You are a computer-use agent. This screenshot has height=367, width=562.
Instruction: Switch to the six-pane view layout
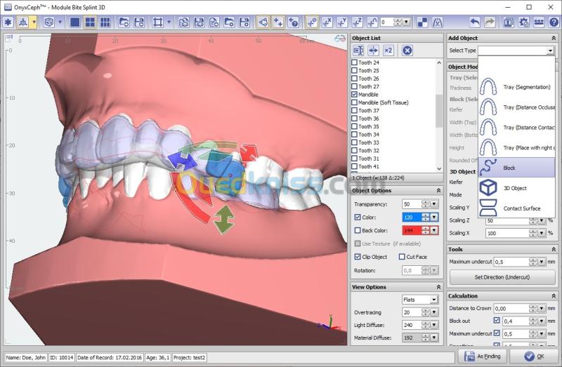[105, 22]
